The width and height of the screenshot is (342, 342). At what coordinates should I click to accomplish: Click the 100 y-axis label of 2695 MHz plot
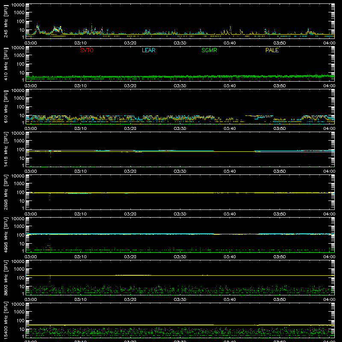pyautogui.click(x=21, y=192)
